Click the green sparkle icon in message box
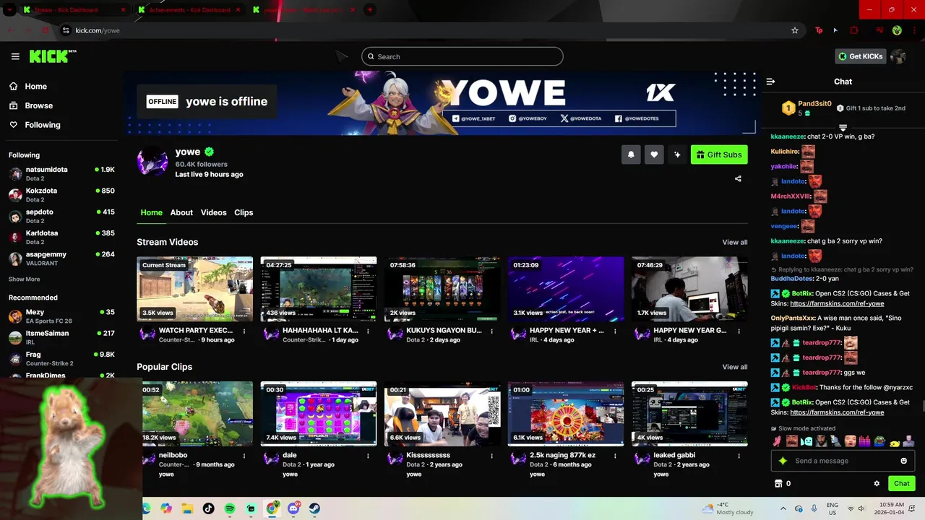This screenshot has height=520, width=925. point(782,461)
